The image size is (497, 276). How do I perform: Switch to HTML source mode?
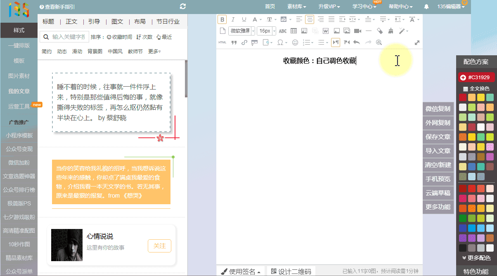point(222,42)
